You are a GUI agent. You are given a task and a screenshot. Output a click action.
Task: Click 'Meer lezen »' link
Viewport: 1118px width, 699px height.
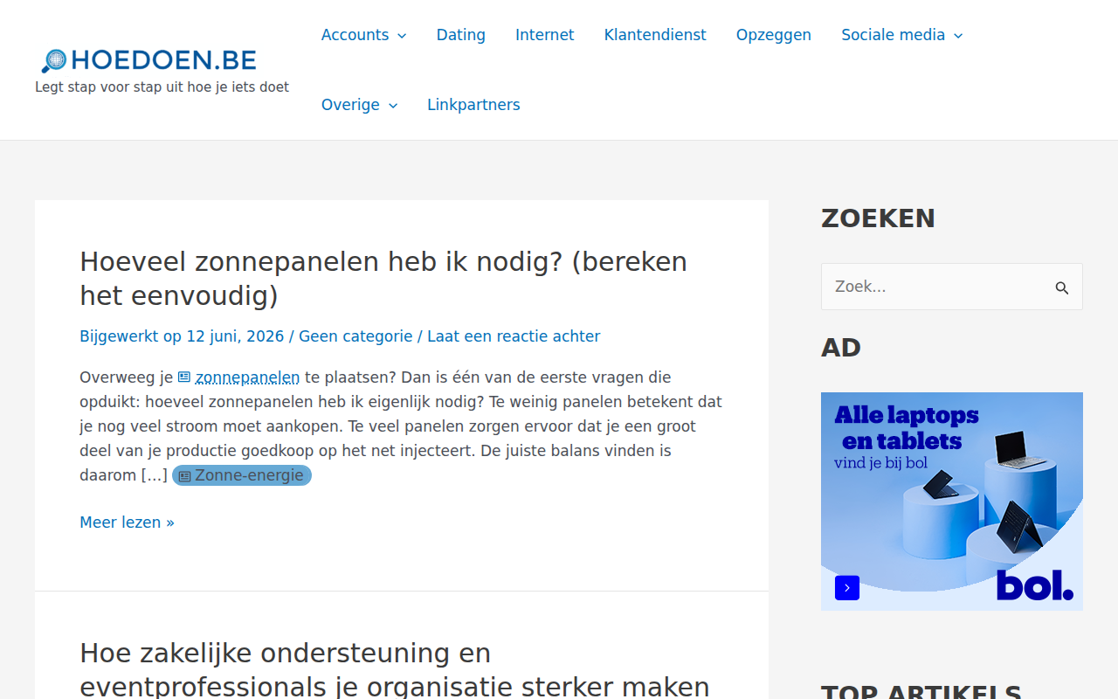tap(127, 523)
